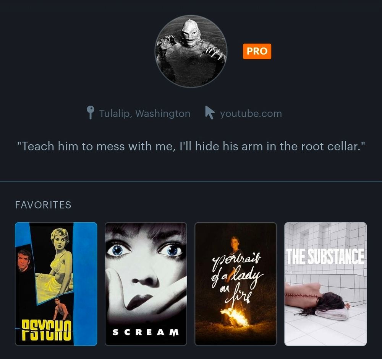382x359 pixels.
Task: Click the yellow PSYCHO title lettering
Action: [x=47, y=330]
